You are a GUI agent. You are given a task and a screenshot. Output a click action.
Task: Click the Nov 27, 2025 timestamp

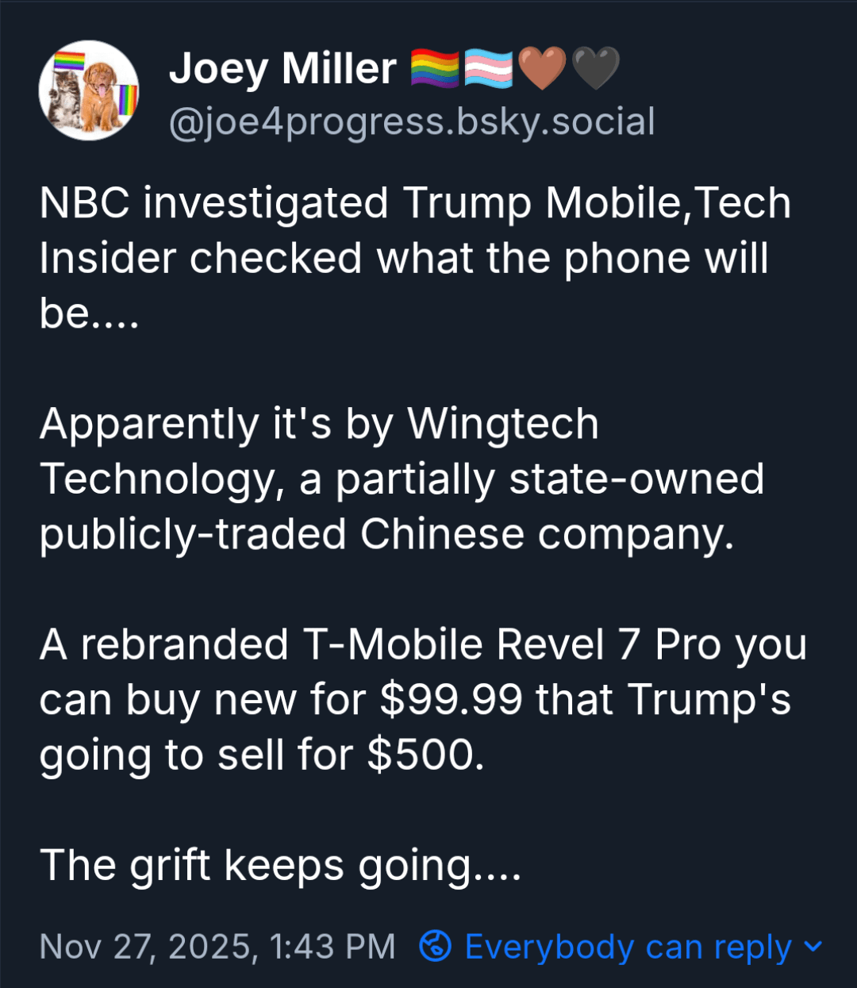click(x=217, y=947)
